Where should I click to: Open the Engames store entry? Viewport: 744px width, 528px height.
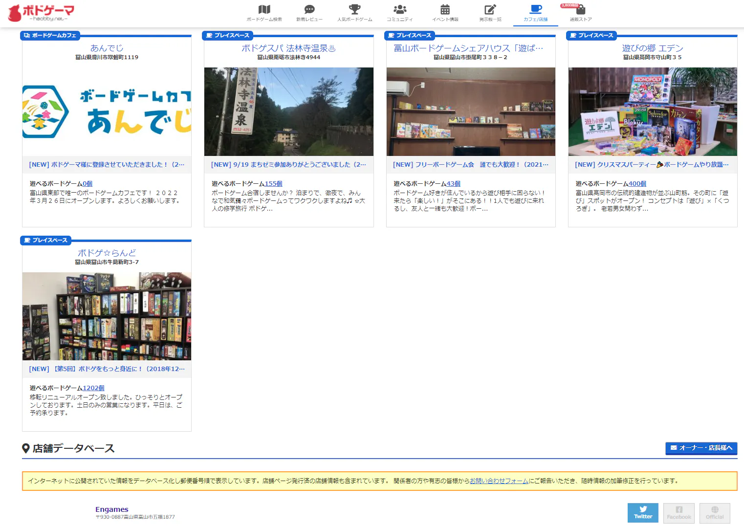[x=111, y=509]
